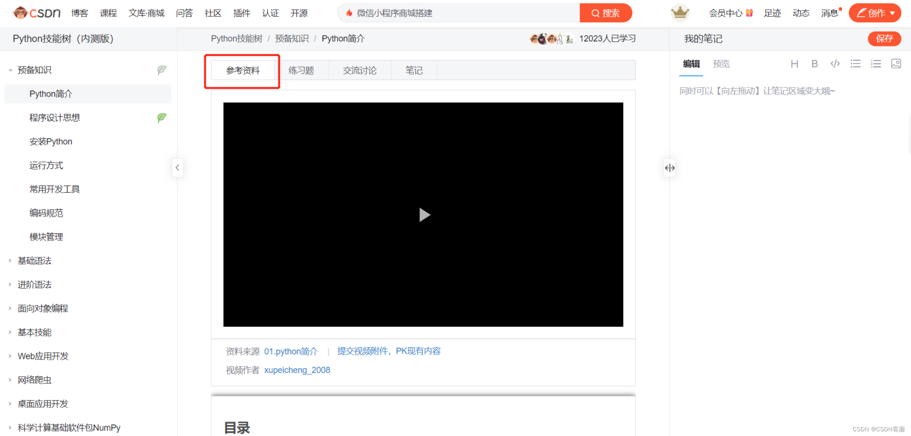Click the crown VIP icon
The height and width of the screenshot is (436, 911).
pos(680,13)
